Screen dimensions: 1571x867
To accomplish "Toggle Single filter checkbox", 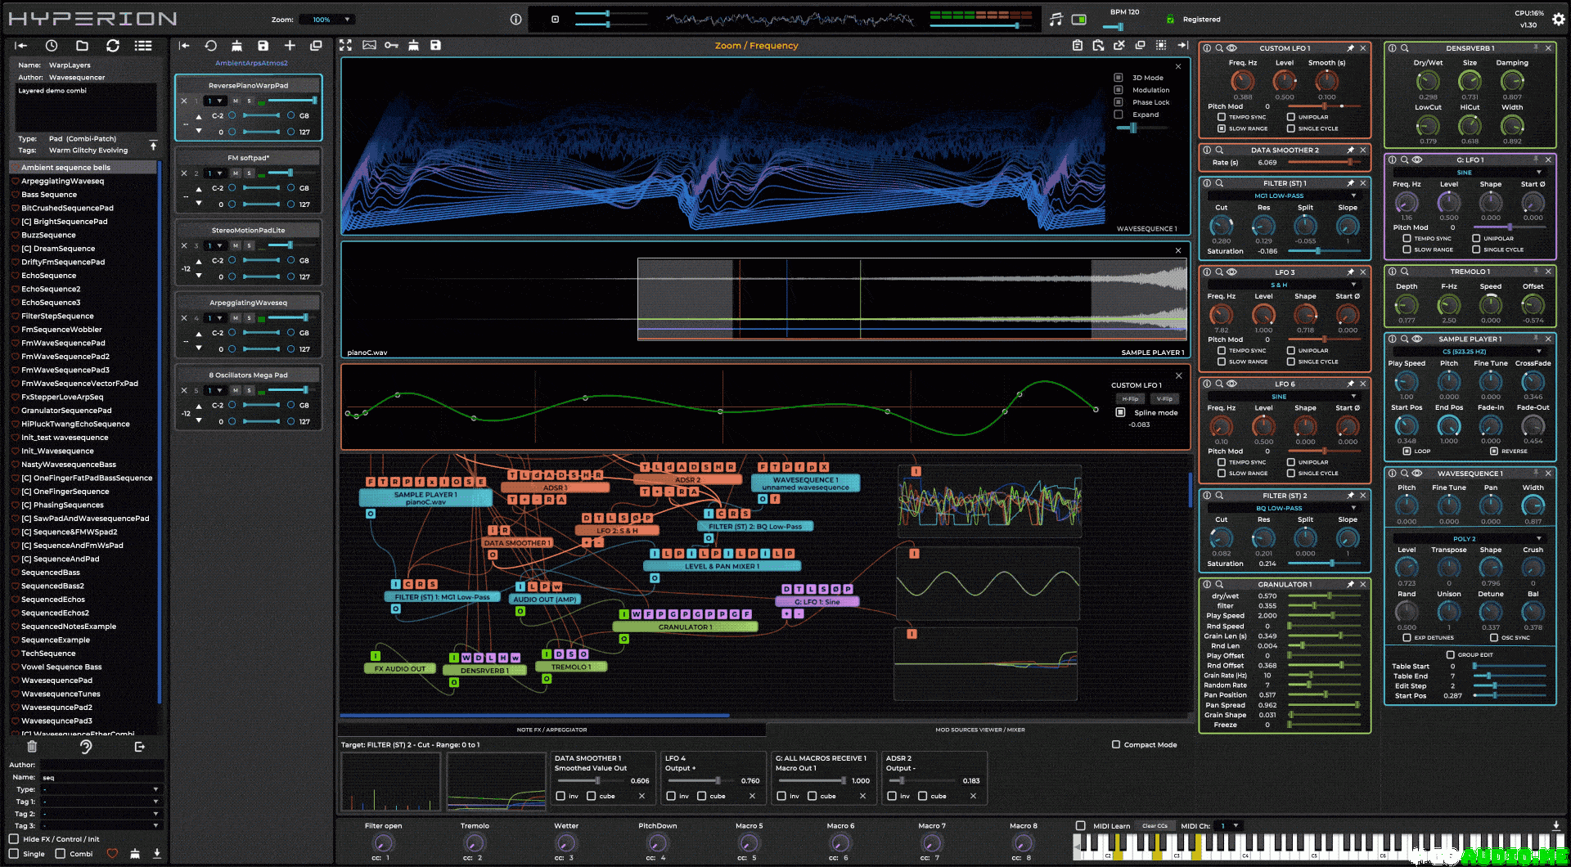I will [x=14, y=853].
